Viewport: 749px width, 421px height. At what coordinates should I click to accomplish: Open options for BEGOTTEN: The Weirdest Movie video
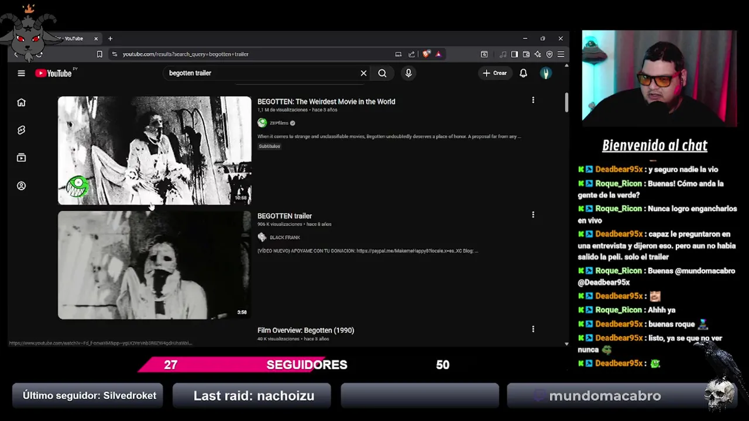(x=533, y=101)
